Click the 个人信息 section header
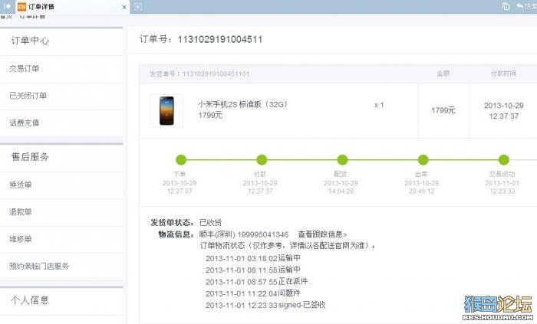 tap(30, 300)
